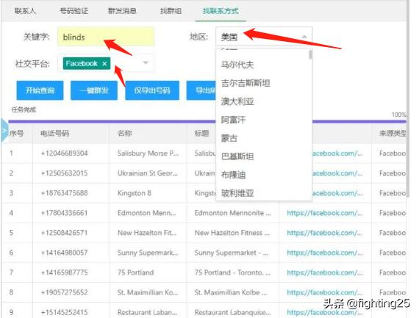419x318 pixels.
Task: Go to the 群发消息 tab
Action: [x=122, y=11]
